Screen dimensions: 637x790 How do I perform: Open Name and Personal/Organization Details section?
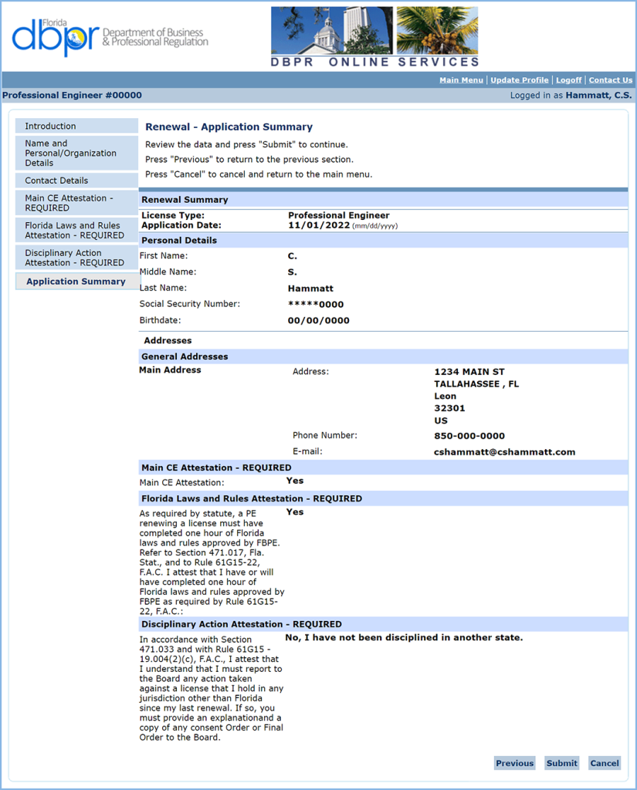click(76, 153)
